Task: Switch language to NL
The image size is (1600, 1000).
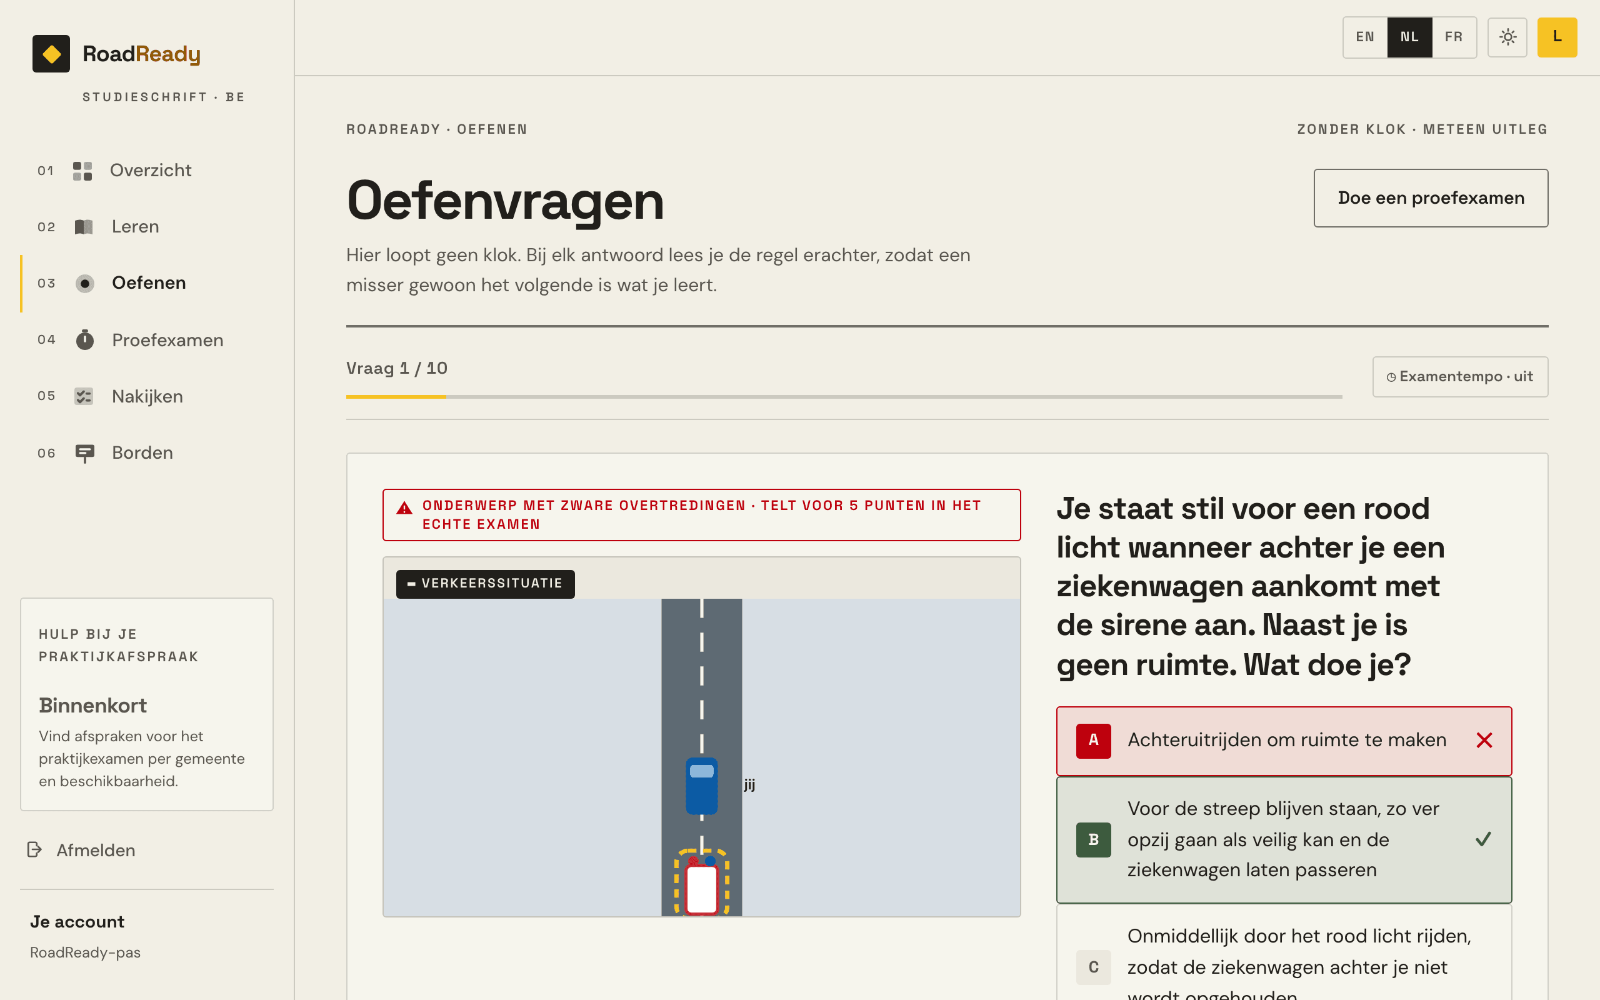Action: pyautogui.click(x=1409, y=37)
